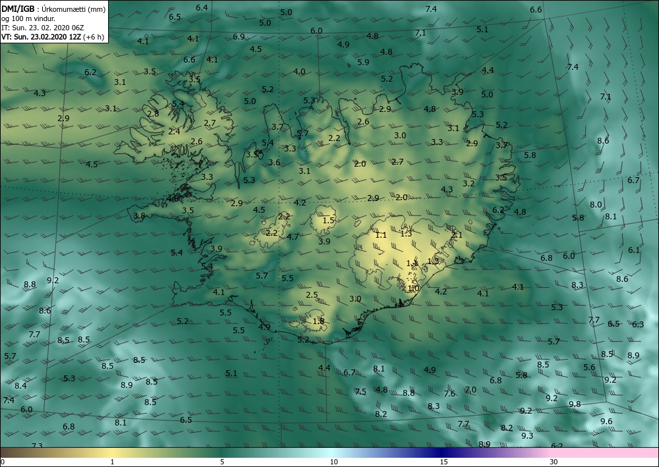Click the 3.6 value on the map
Screen dimensions: 659x467
tap(274, 163)
